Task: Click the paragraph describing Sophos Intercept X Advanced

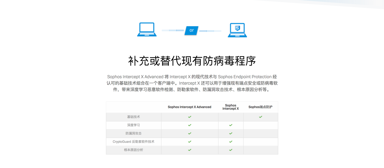Action: [x=192, y=83]
